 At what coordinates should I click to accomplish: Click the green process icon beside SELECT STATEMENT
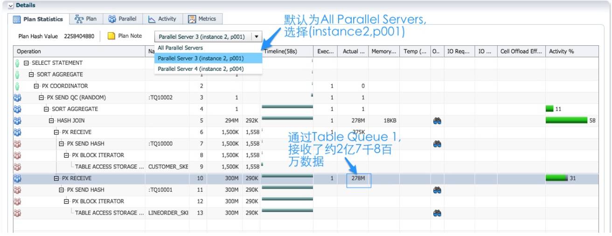pyautogui.click(x=17, y=63)
